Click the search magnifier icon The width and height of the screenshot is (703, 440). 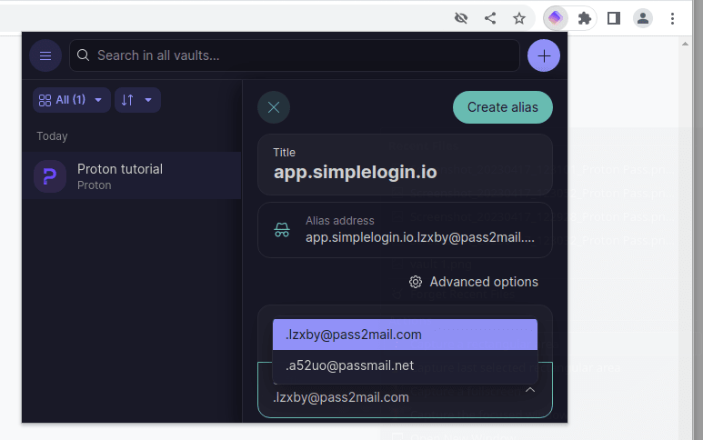(83, 55)
